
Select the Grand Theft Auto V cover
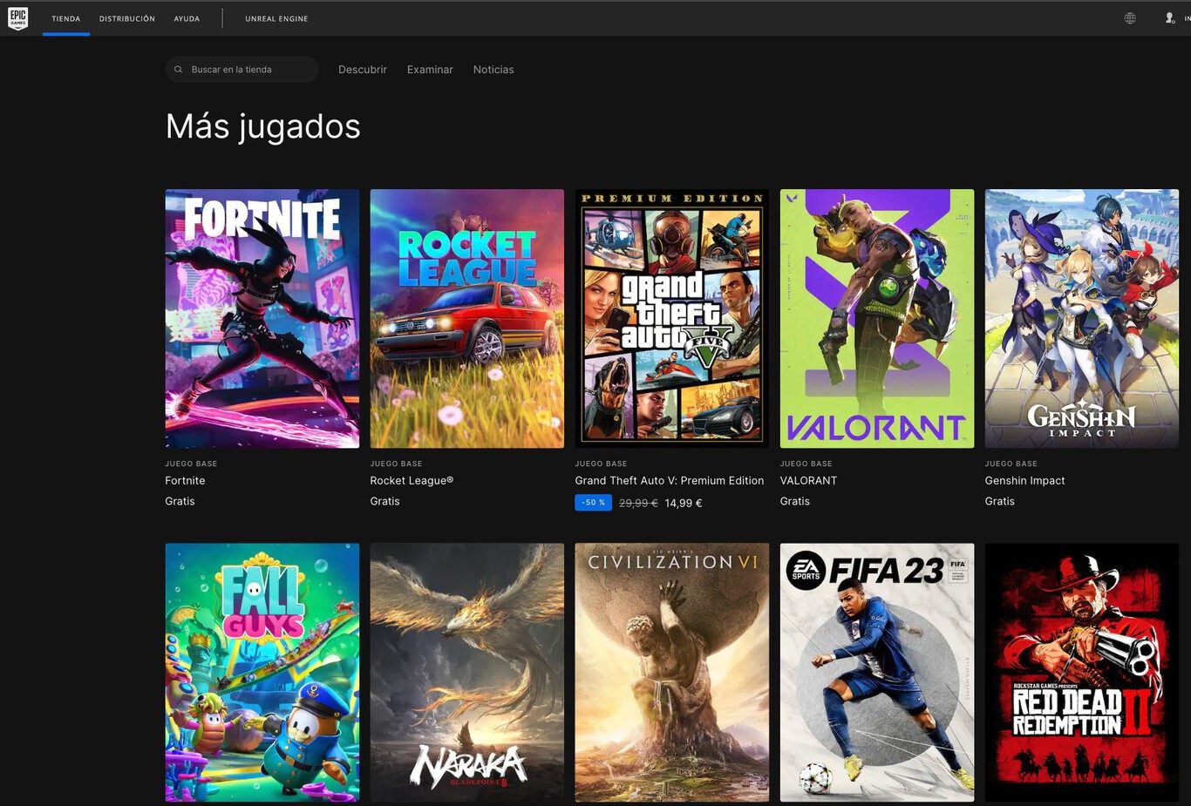pyautogui.click(x=671, y=318)
